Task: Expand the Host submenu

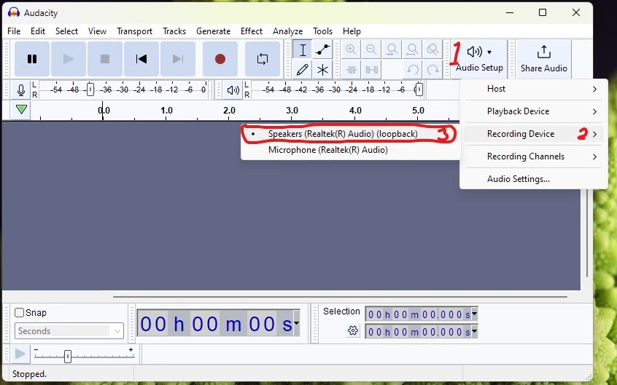Action: [534, 89]
